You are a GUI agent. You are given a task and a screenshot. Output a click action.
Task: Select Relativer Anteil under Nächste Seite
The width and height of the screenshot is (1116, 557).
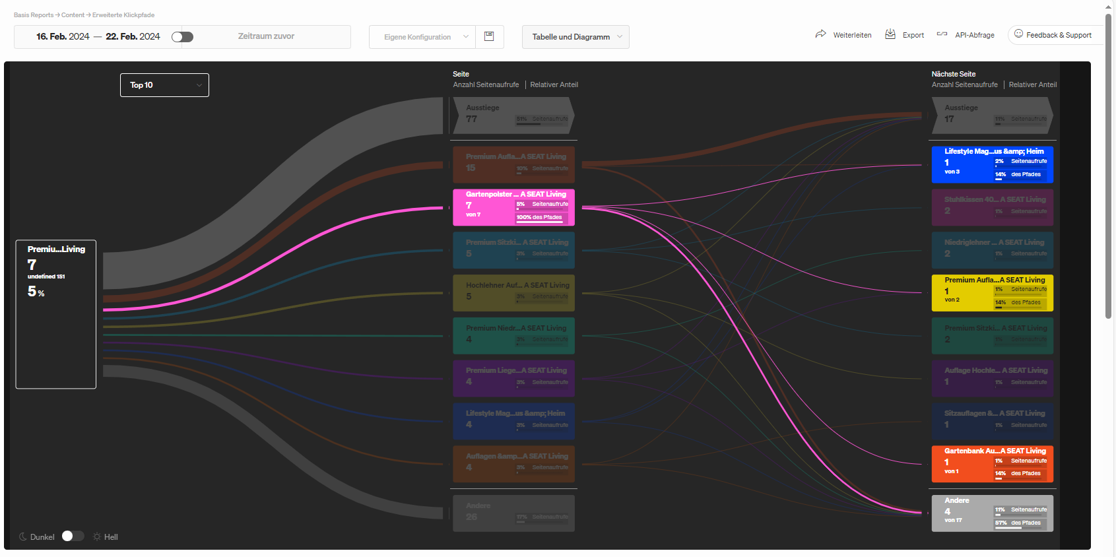pos(1032,84)
